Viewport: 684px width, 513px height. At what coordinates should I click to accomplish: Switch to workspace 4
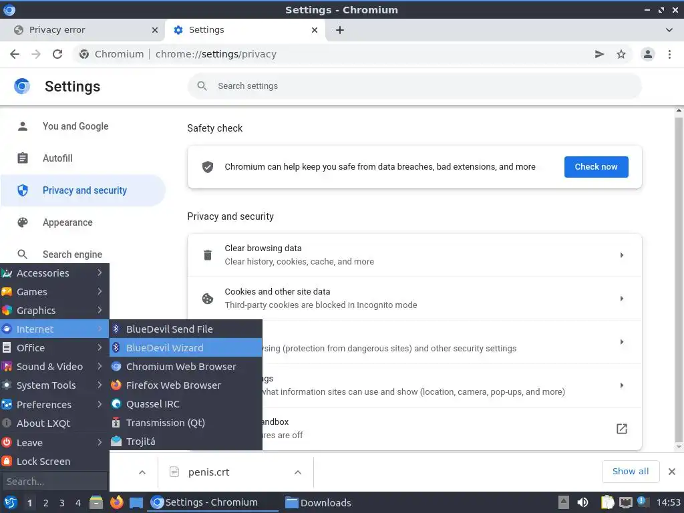click(x=77, y=503)
